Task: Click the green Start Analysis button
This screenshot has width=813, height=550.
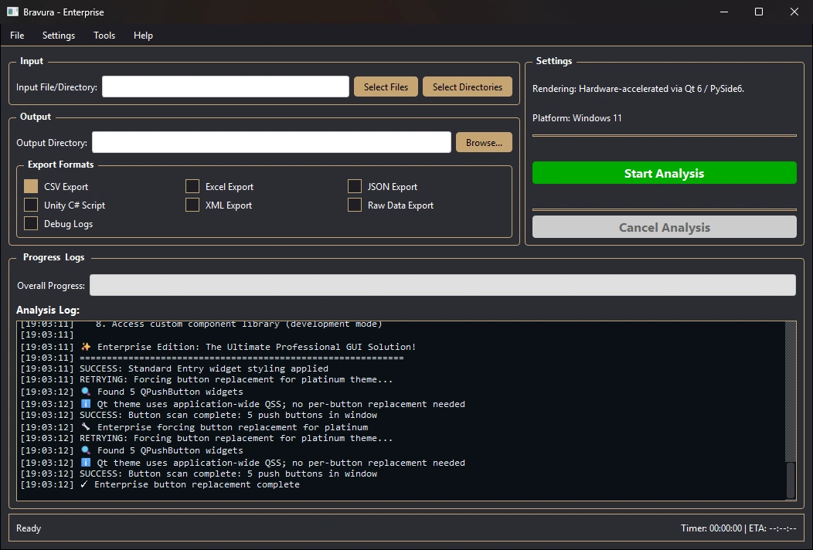Action: click(x=664, y=172)
